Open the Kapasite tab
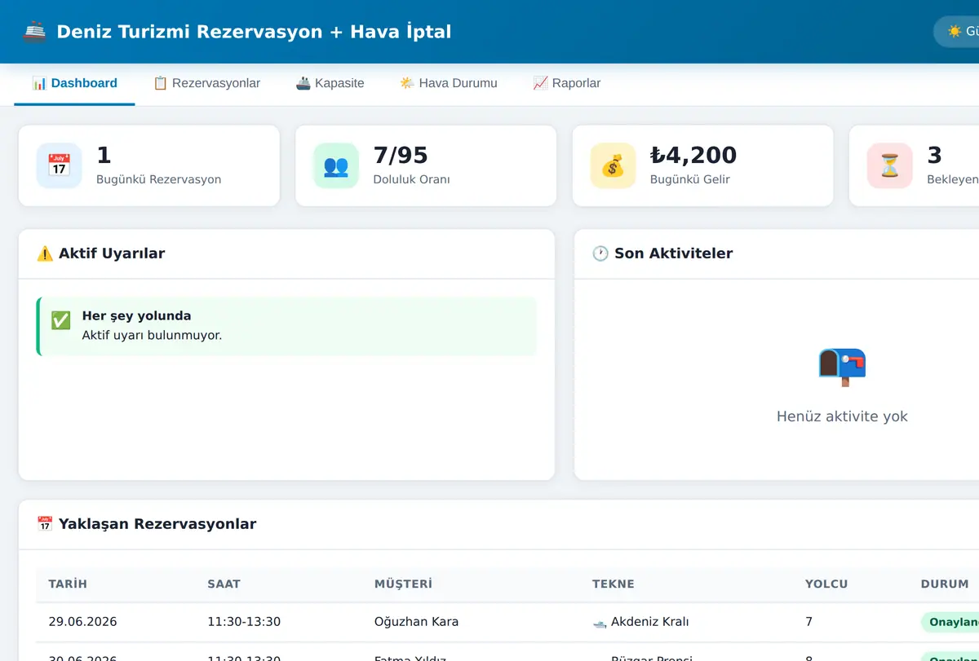The height and width of the screenshot is (661, 979). [x=330, y=83]
